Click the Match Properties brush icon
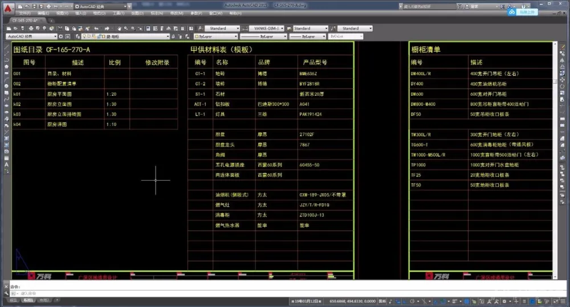The image size is (570, 307). pos(88,28)
